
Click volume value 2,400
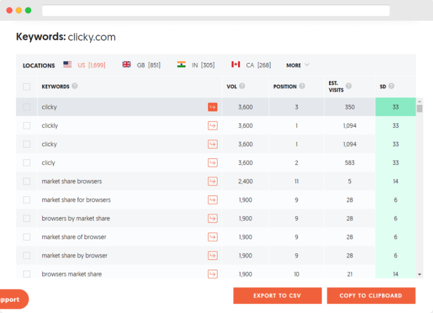point(246,181)
